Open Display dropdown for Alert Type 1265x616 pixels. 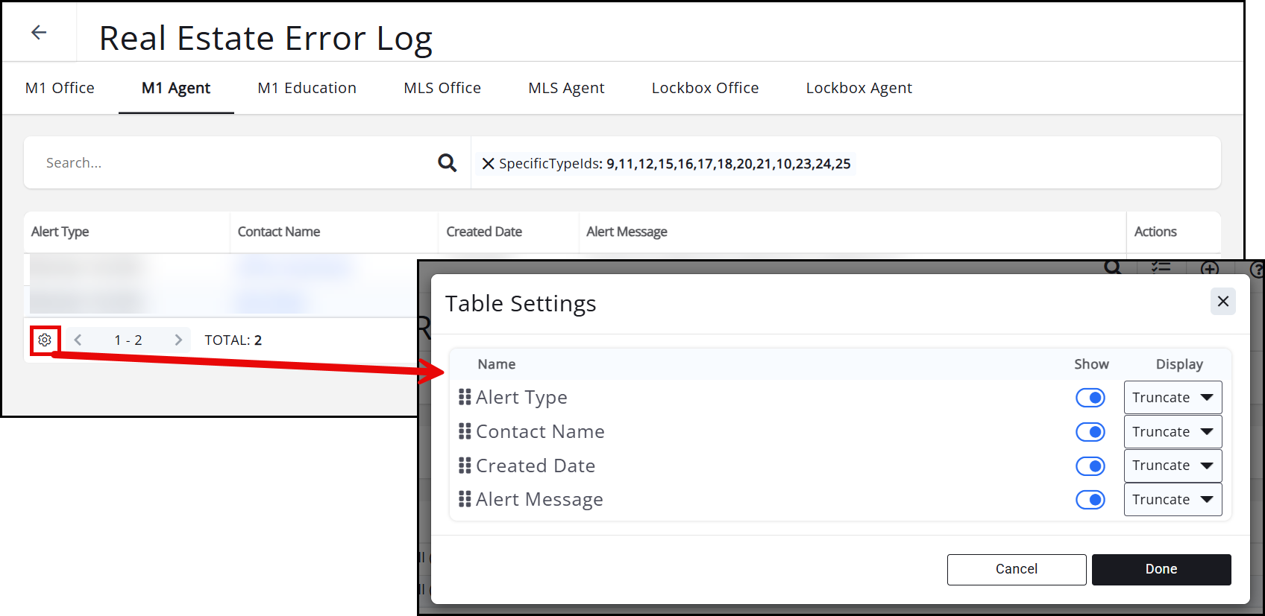1173,398
